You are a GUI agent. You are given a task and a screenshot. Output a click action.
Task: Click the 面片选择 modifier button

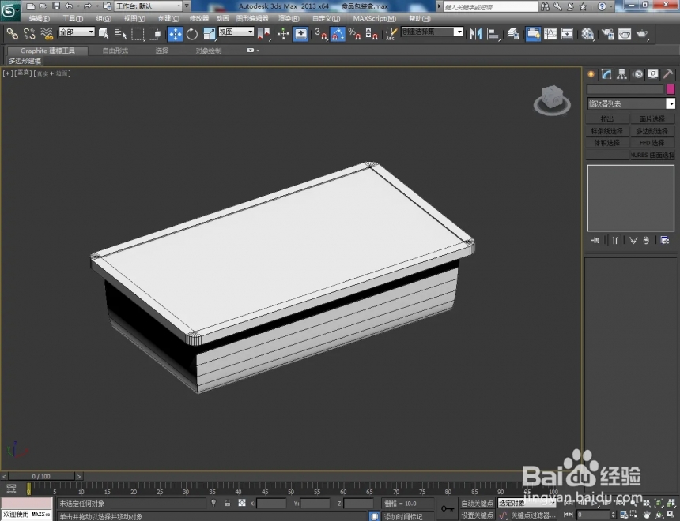point(652,119)
